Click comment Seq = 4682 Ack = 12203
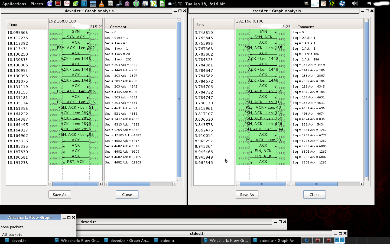This screenshot has width=390, height=244. pos(123,162)
